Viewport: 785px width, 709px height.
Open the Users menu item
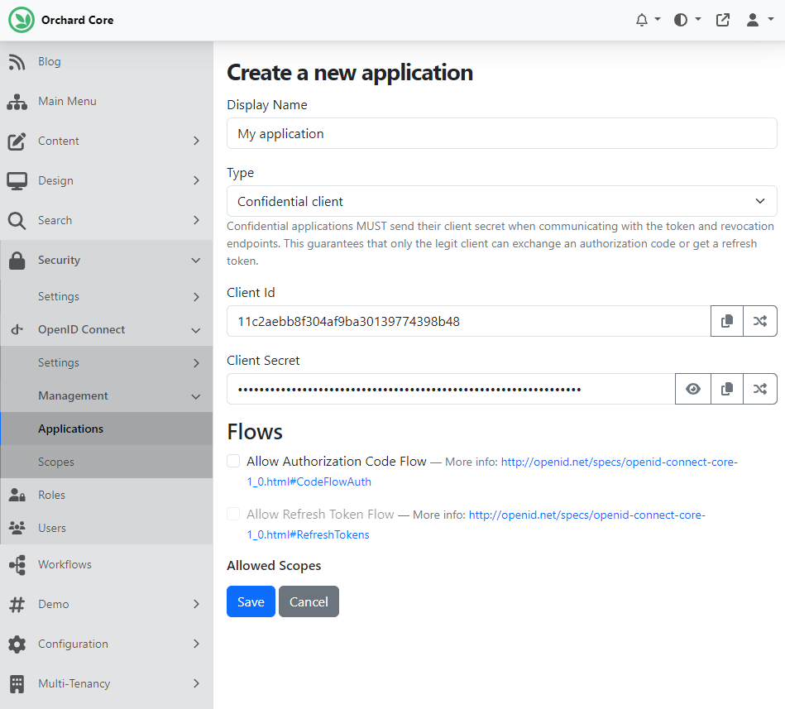(107, 528)
